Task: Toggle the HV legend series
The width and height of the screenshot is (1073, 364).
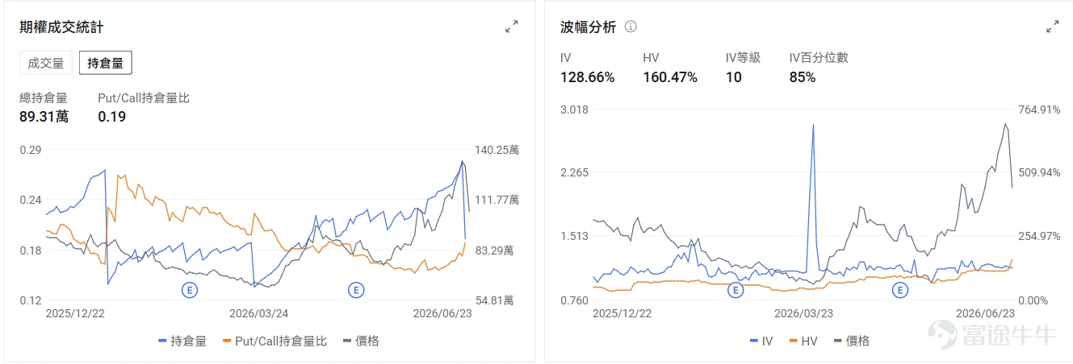Action: coord(803,341)
